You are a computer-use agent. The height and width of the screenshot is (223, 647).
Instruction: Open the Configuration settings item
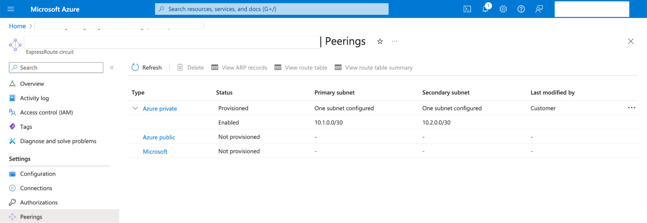tap(38, 174)
